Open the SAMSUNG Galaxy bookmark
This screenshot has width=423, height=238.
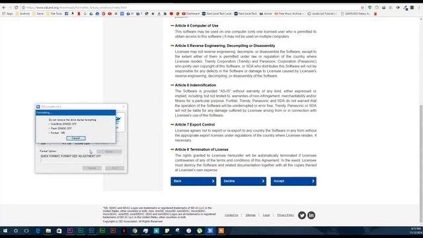(x=356, y=13)
